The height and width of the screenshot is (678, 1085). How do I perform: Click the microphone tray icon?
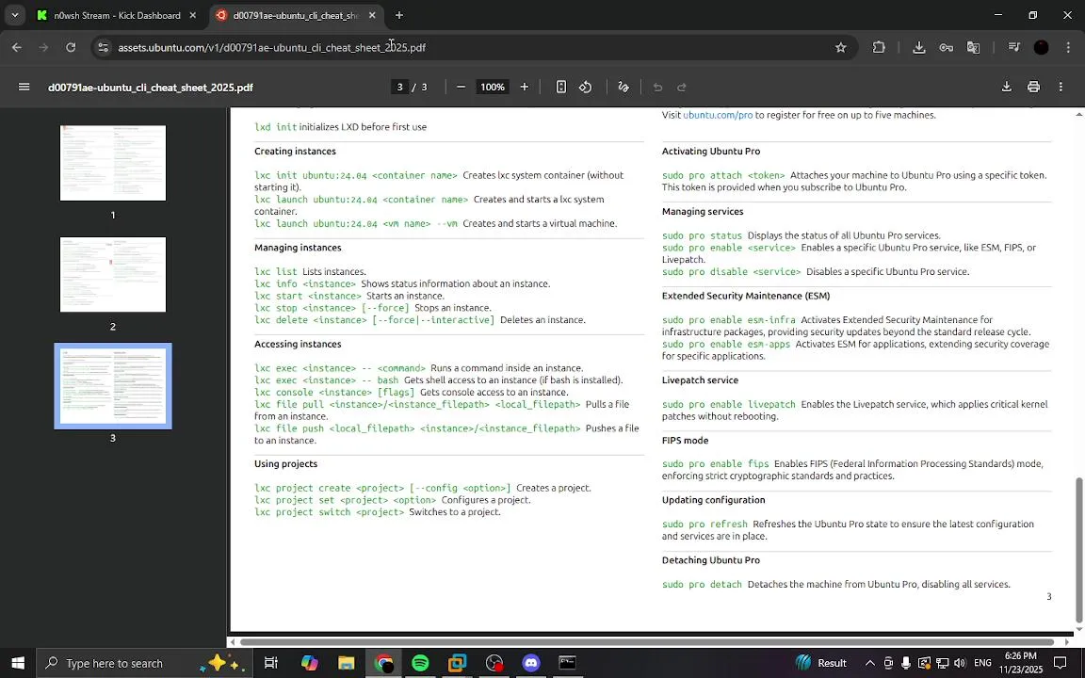coord(906,663)
